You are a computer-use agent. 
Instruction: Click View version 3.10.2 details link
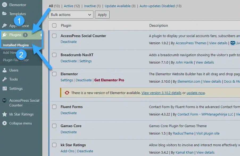[161, 93]
